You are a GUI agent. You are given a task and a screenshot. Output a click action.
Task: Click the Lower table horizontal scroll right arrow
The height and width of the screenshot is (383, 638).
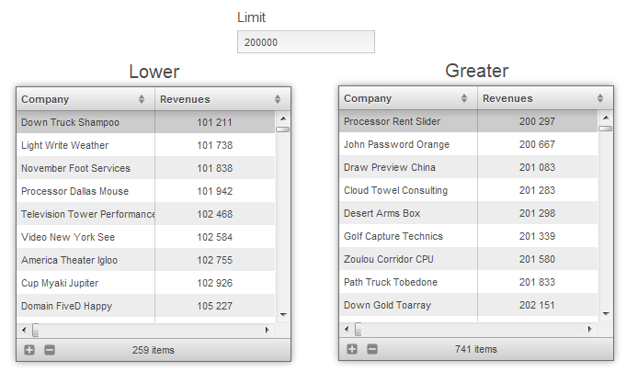tap(267, 330)
